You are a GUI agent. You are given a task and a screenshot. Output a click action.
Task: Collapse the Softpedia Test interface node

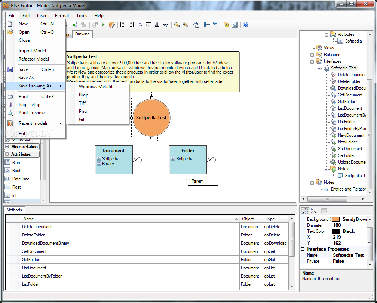319,68
